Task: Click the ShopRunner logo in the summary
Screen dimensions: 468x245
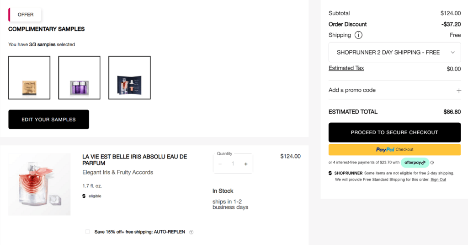Action: [330, 173]
